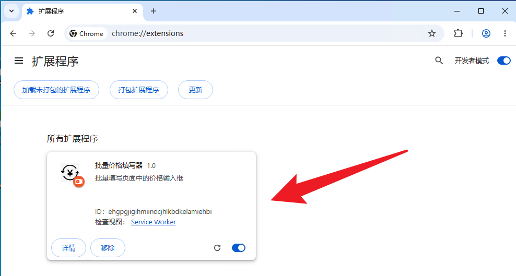Click the 批量价格填写器 extension icon
Screen dimensions: 516x276
pos(72,174)
